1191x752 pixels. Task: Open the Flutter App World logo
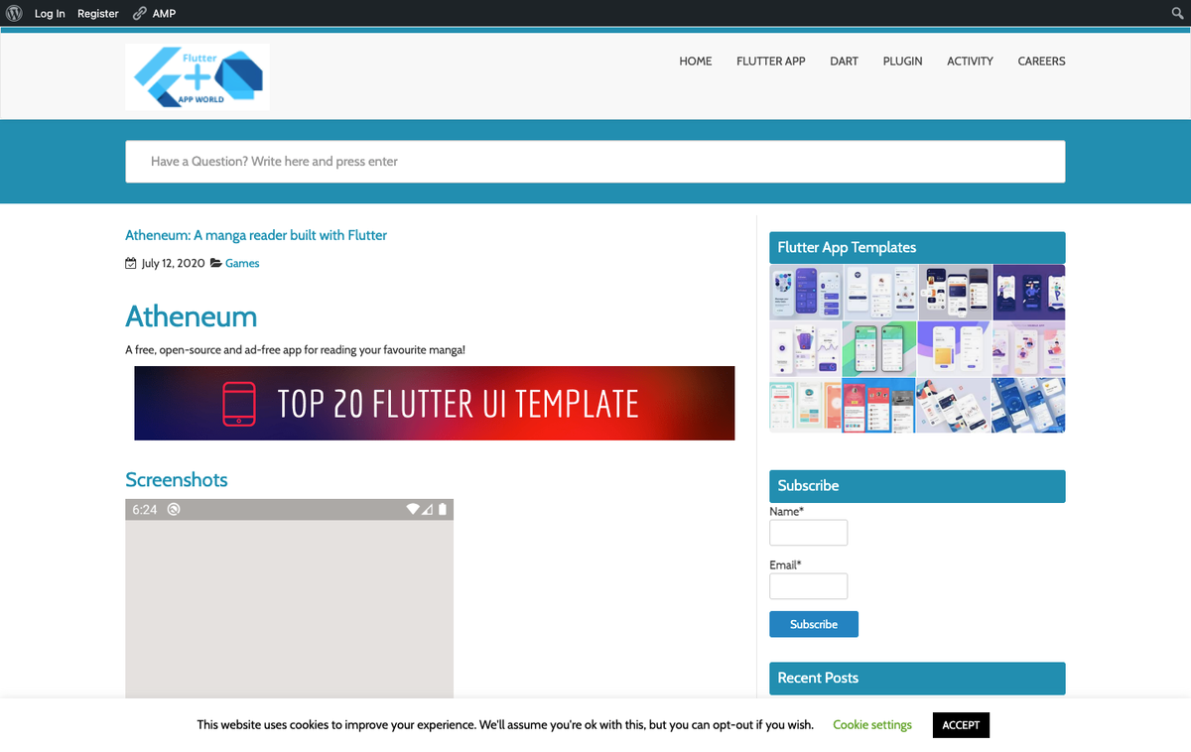pos(198,76)
